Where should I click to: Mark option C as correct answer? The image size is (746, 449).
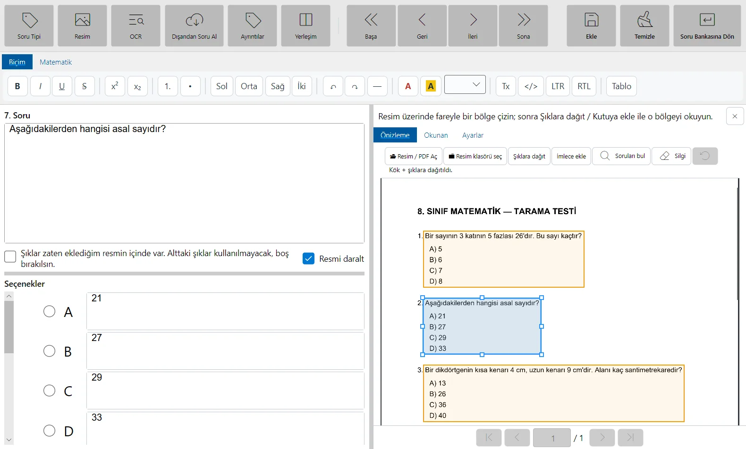(49, 391)
